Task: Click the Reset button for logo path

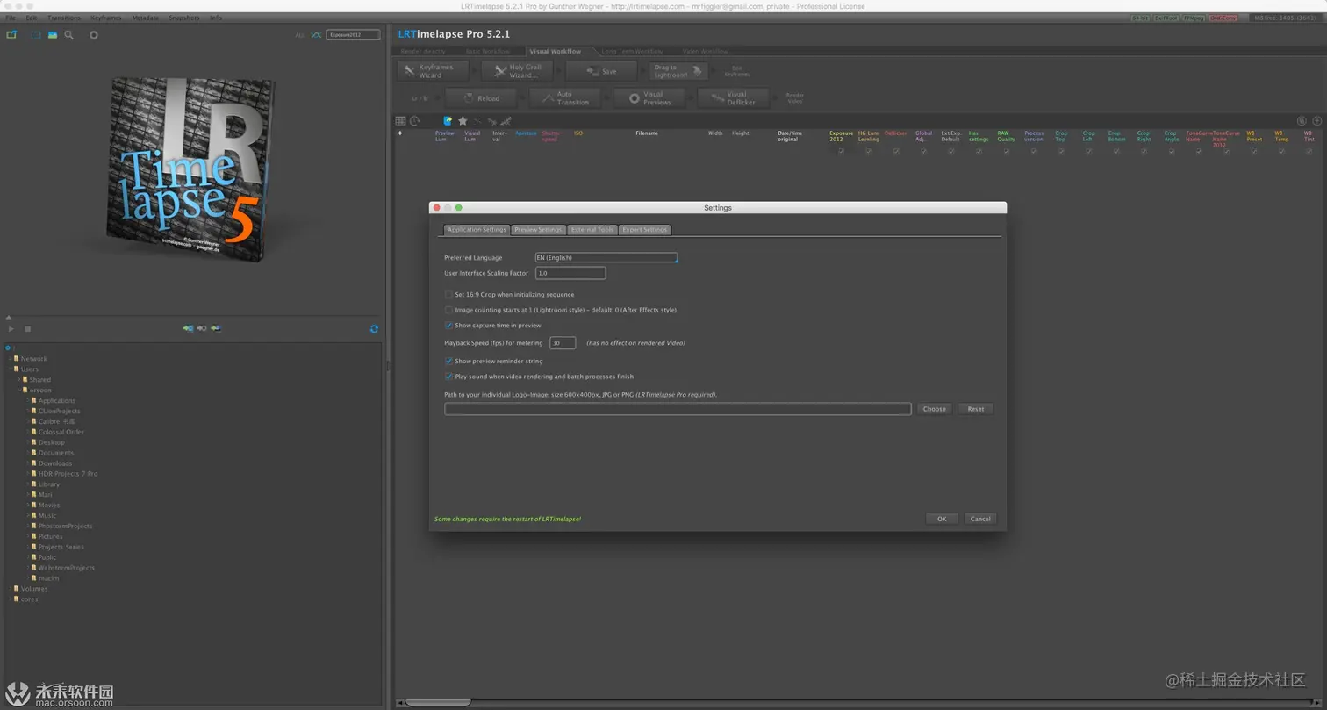Action: point(976,409)
